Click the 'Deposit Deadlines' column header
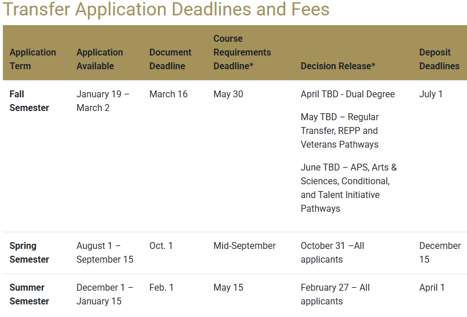This screenshot has width=467, height=317. point(439,59)
